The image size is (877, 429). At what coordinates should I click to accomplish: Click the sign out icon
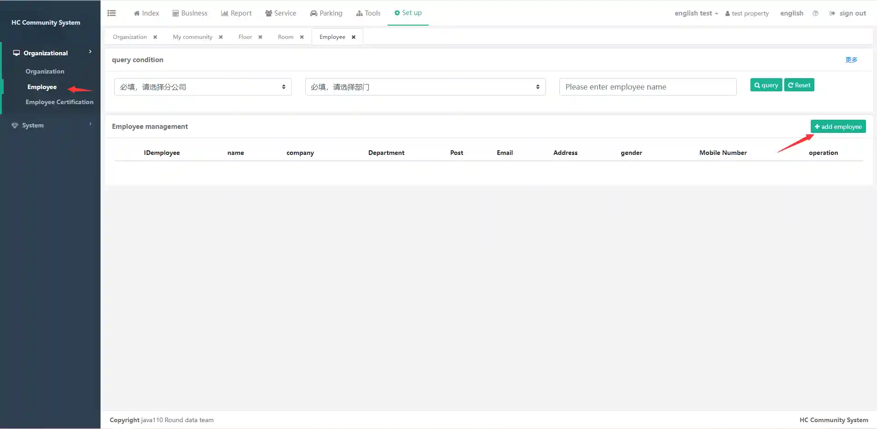tap(832, 13)
